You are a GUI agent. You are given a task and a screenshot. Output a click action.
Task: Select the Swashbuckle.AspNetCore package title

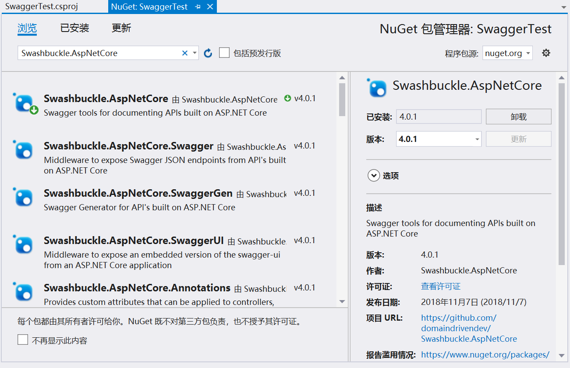[106, 99]
